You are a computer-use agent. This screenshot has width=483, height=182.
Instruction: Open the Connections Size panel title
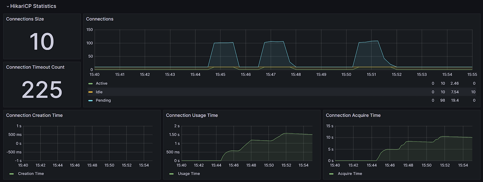(x=25, y=19)
